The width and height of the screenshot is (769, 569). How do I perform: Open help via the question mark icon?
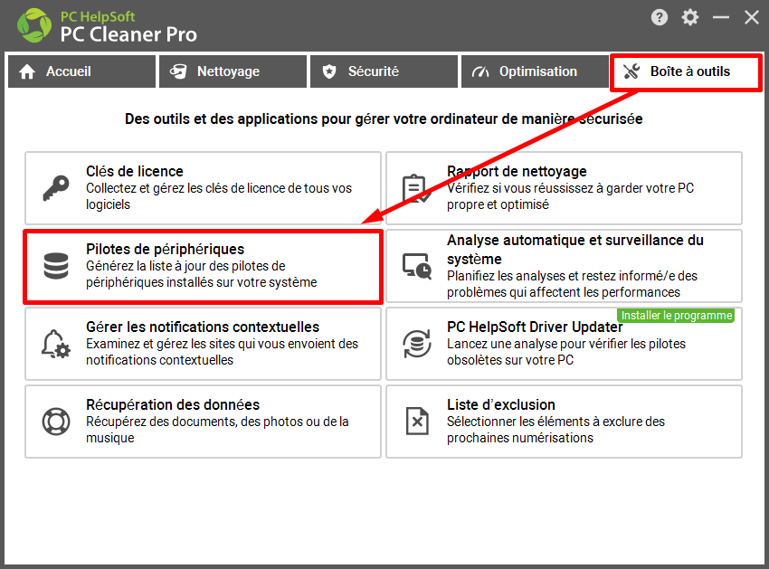pos(660,18)
